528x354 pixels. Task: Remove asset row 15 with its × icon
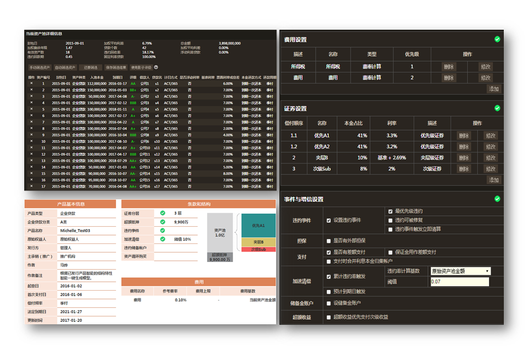pos(31,173)
